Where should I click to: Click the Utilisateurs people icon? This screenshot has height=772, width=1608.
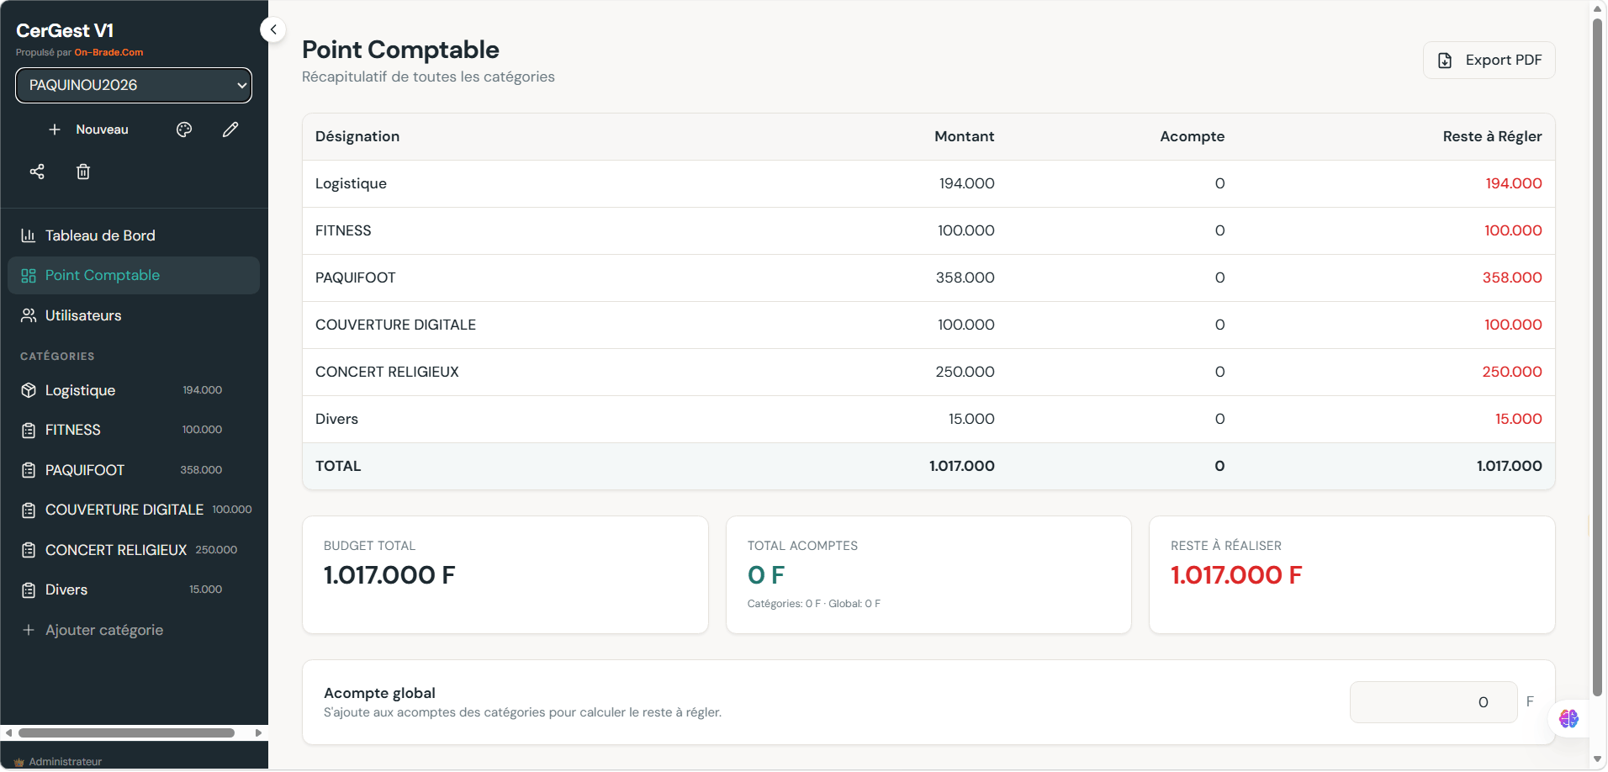click(29, 315)
